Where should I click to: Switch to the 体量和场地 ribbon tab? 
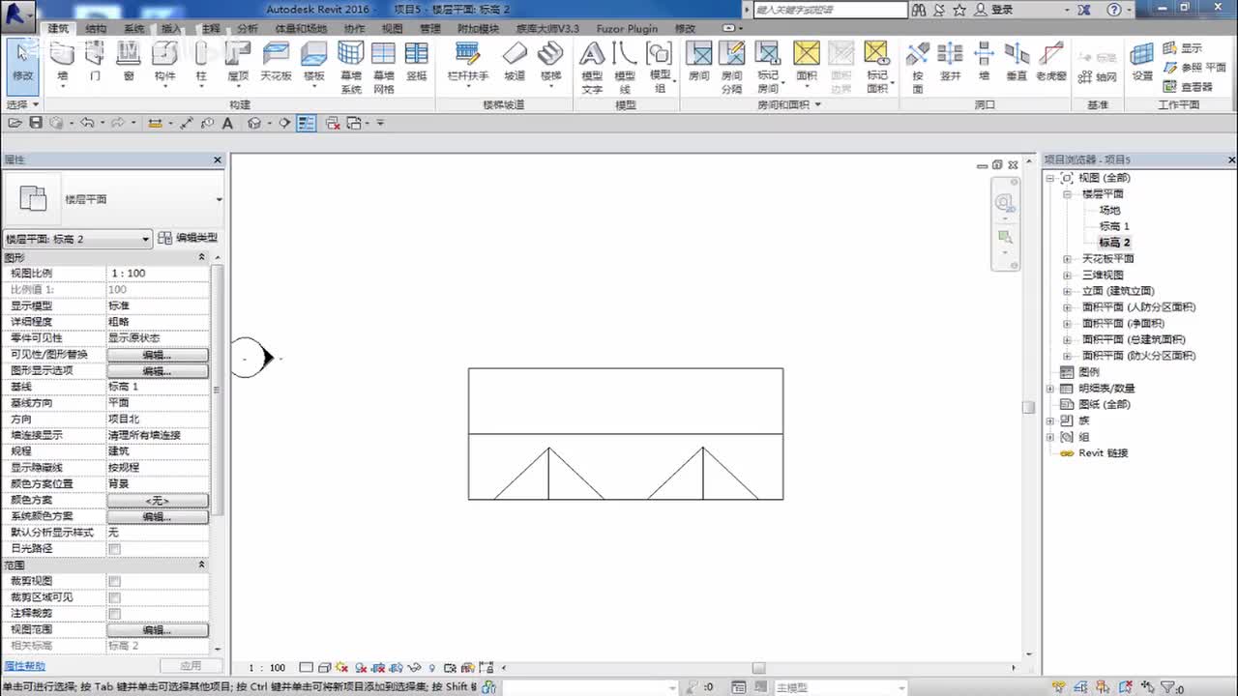point(301,29)
